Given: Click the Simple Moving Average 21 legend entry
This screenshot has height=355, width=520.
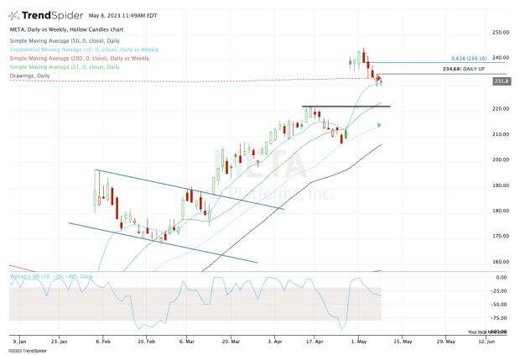Looking at the screenshot, I should [65, 66].
